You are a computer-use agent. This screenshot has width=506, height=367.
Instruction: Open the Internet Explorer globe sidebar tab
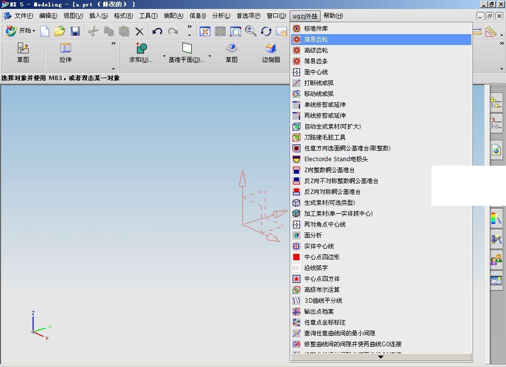(x=496, y=150)
